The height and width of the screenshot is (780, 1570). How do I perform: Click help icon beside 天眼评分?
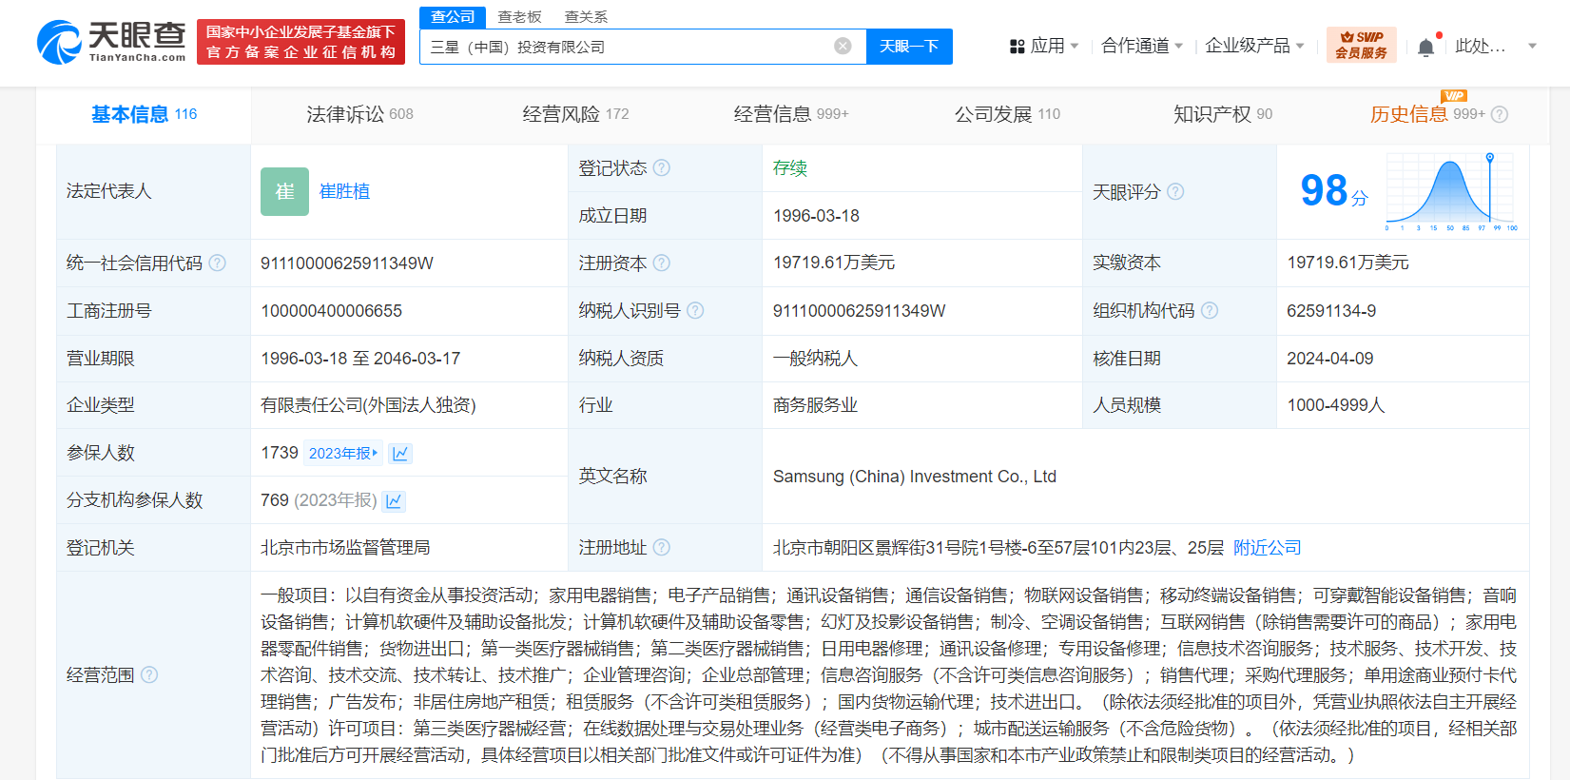1175,192
